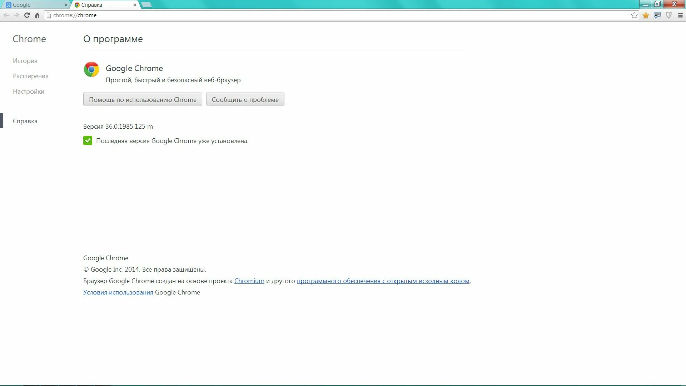686x386 pixels.
Task: Click the gray shield extension icon
Action: tap(668, 15)
